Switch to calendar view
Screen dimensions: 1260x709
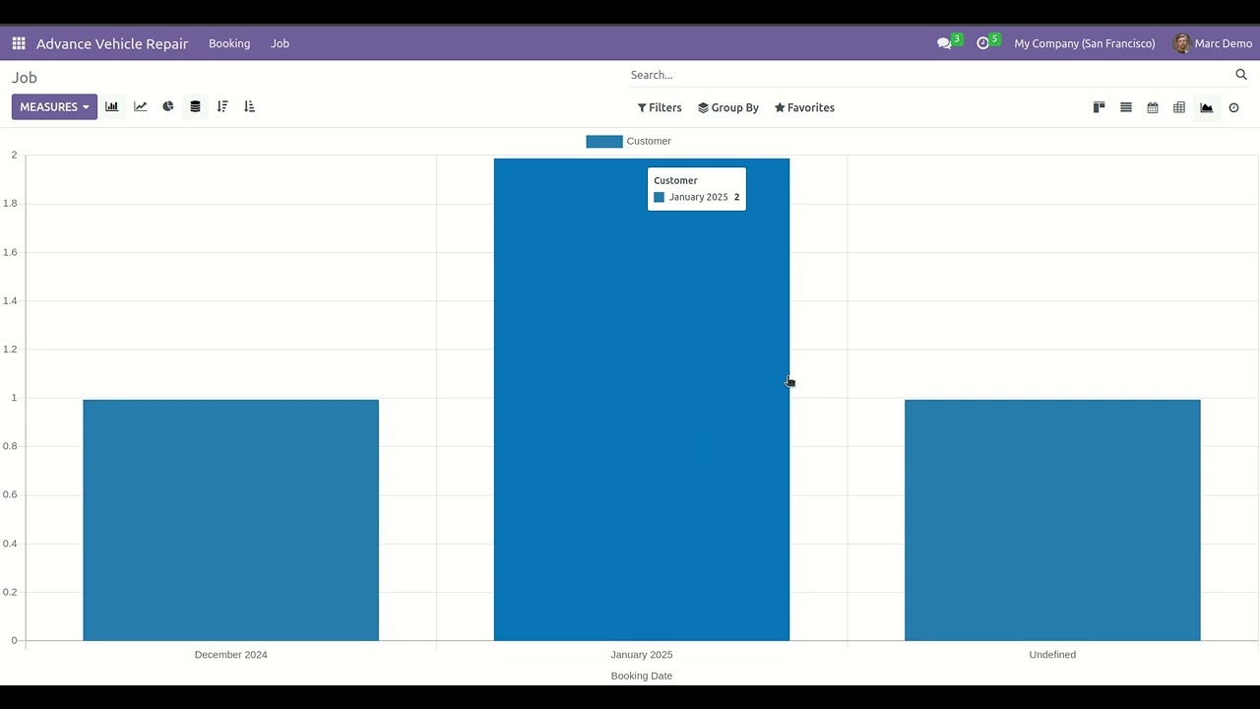click(x=1153, y=107)
